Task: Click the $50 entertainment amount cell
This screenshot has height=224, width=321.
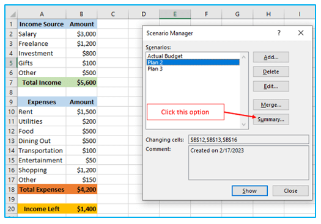Action: [81, 161]
